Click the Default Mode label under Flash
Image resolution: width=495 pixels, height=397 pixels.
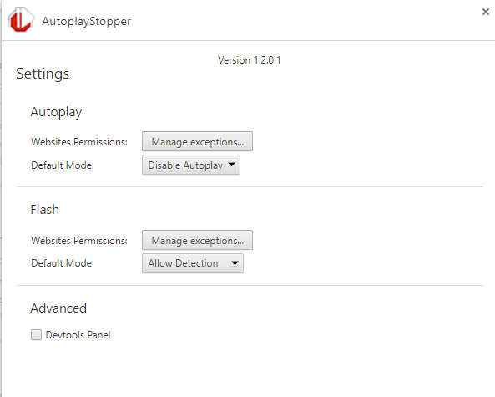click(x=63, y=263)
